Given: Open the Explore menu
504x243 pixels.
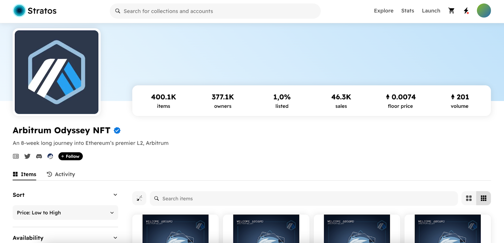Looking at the screenshot, I should pos(384,11).
